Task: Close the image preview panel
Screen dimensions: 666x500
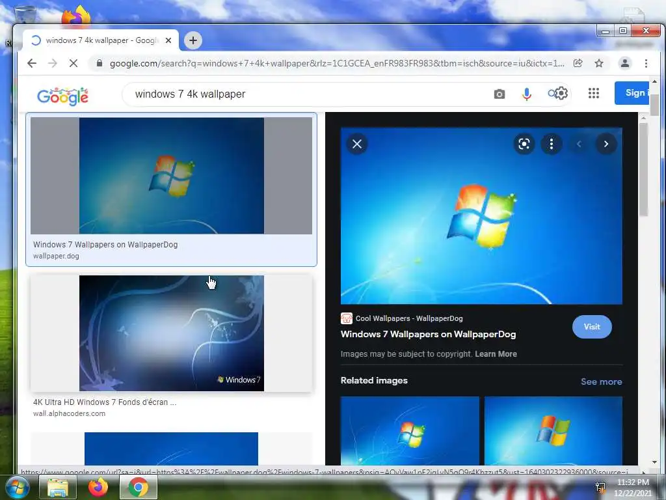Action: point(357,144)
